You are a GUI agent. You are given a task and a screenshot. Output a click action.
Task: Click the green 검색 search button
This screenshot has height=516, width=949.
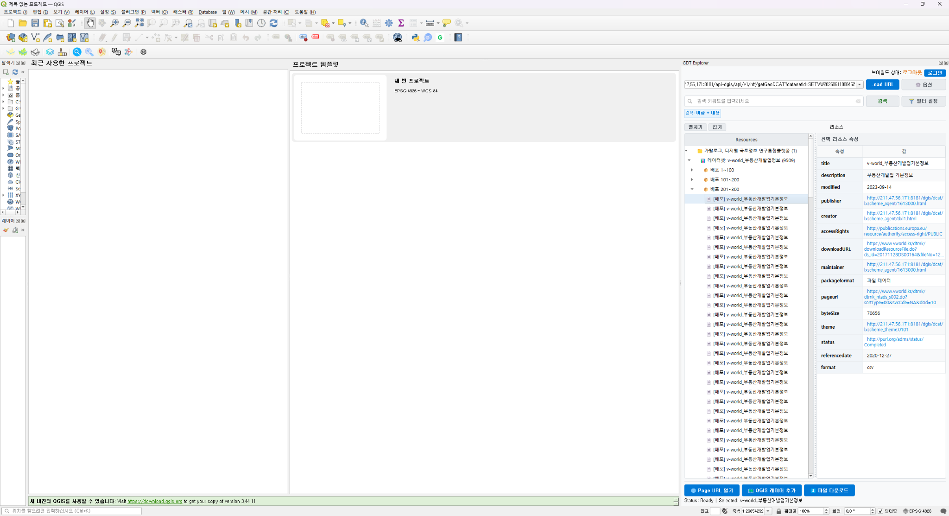[x=882, y=101]
